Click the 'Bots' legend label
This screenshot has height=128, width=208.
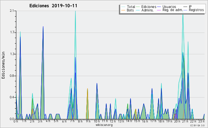coord(130,10)
